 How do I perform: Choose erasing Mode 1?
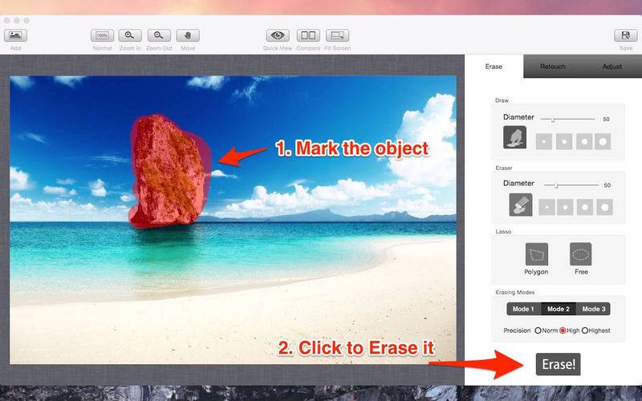(524, 309)
